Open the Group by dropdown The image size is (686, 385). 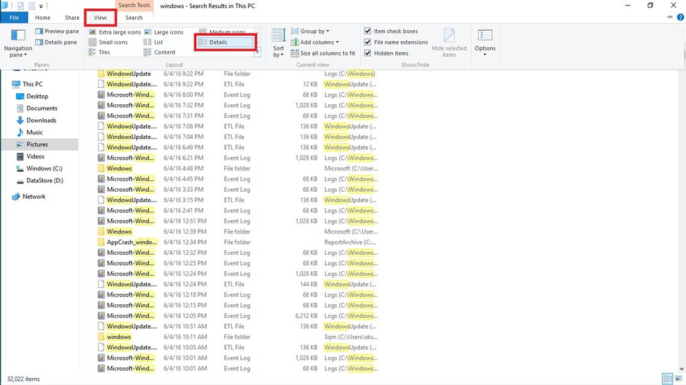coord(310,32)
